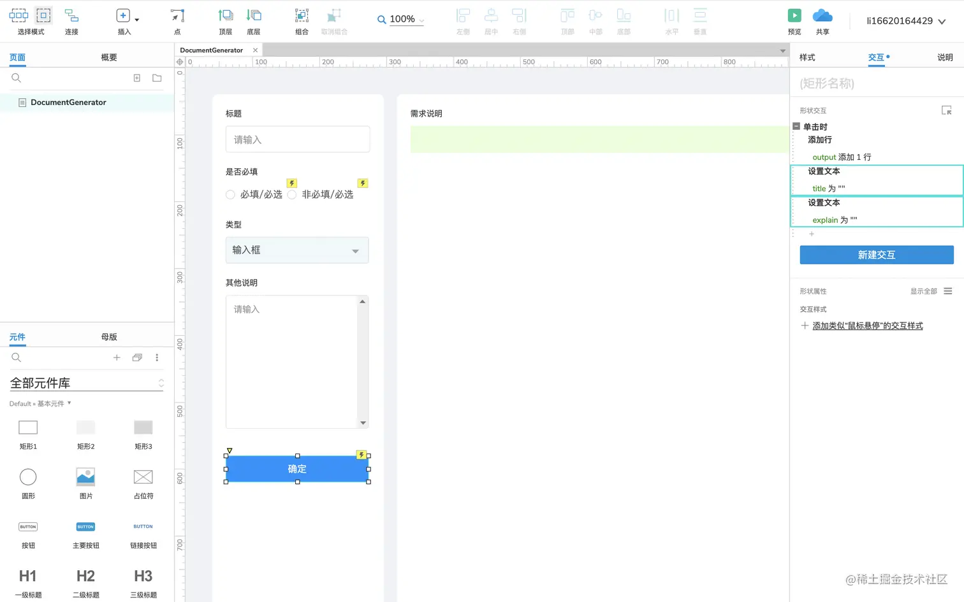Align left with 左侧 icon

pyautogui.click(x=463, y=15)
